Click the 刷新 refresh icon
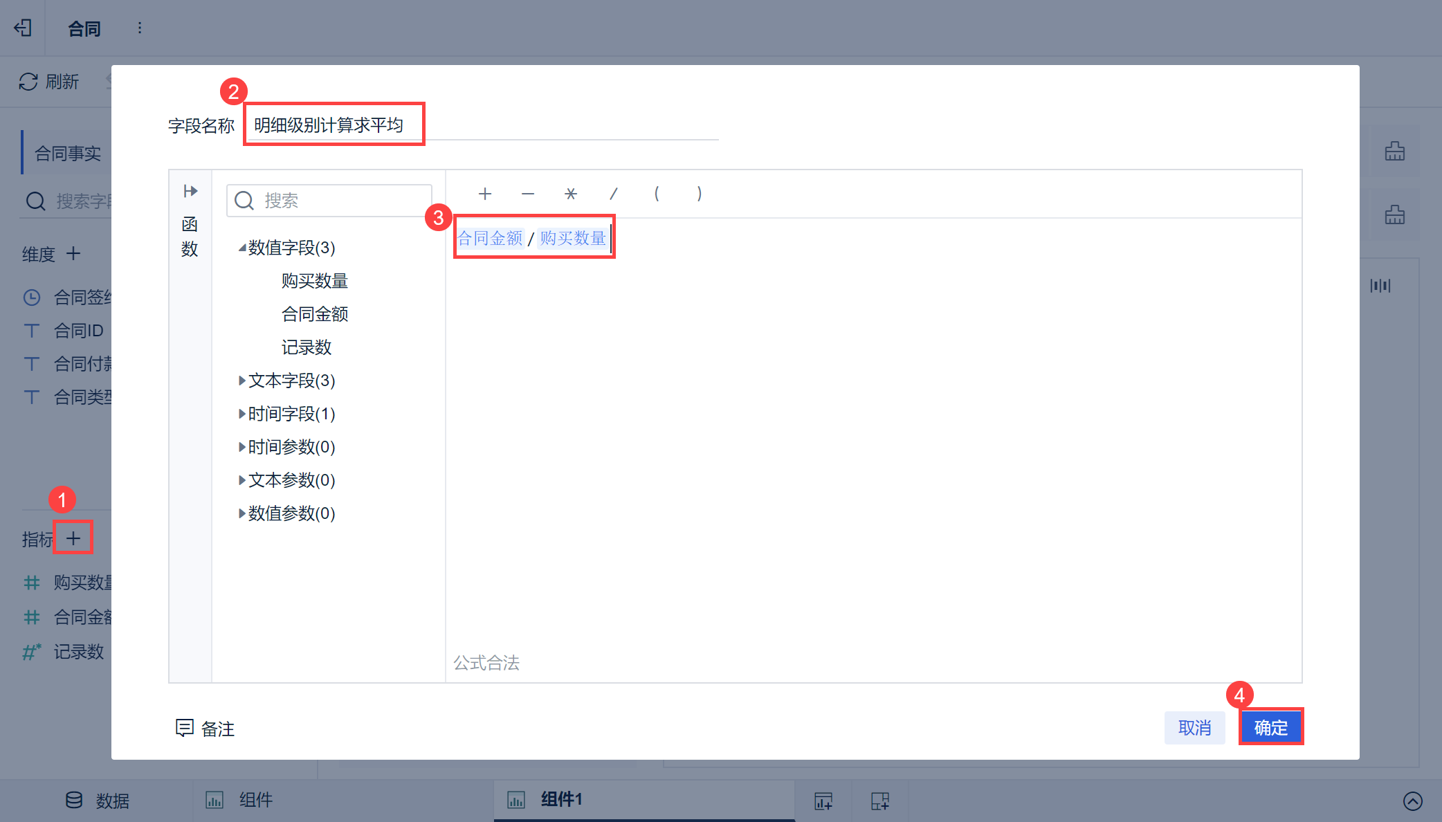This screenshot has height=822, width=1442. tap(28, 82)
